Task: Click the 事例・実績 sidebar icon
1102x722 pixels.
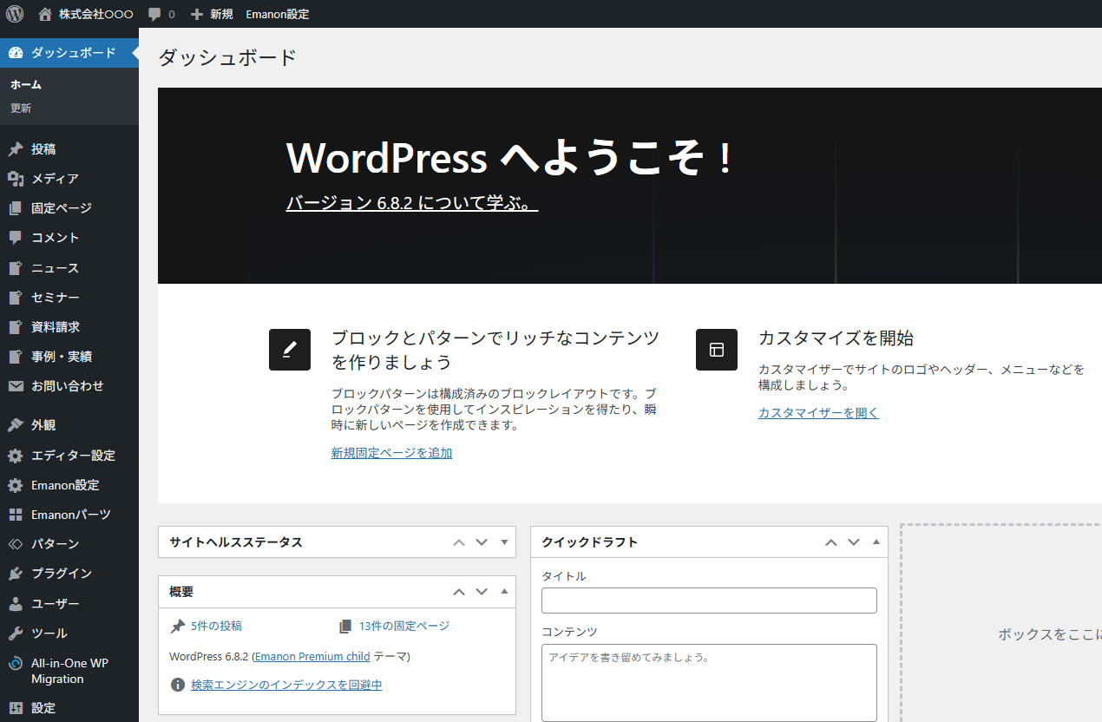Action: [16, 357]
